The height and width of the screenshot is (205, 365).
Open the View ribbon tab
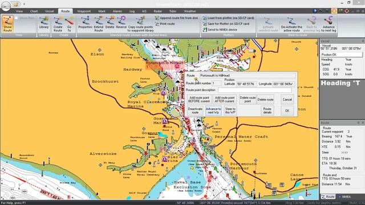(19, 11)
